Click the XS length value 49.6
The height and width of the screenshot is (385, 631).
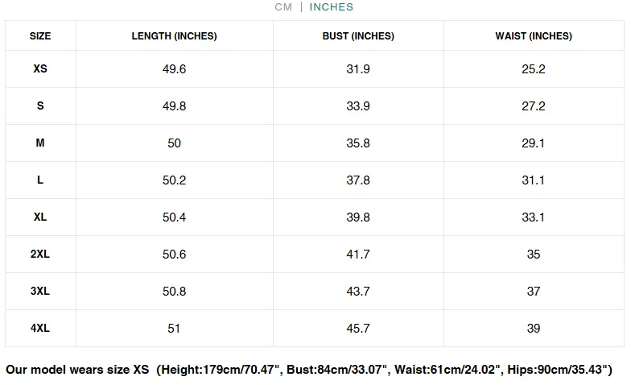(174, 69)
